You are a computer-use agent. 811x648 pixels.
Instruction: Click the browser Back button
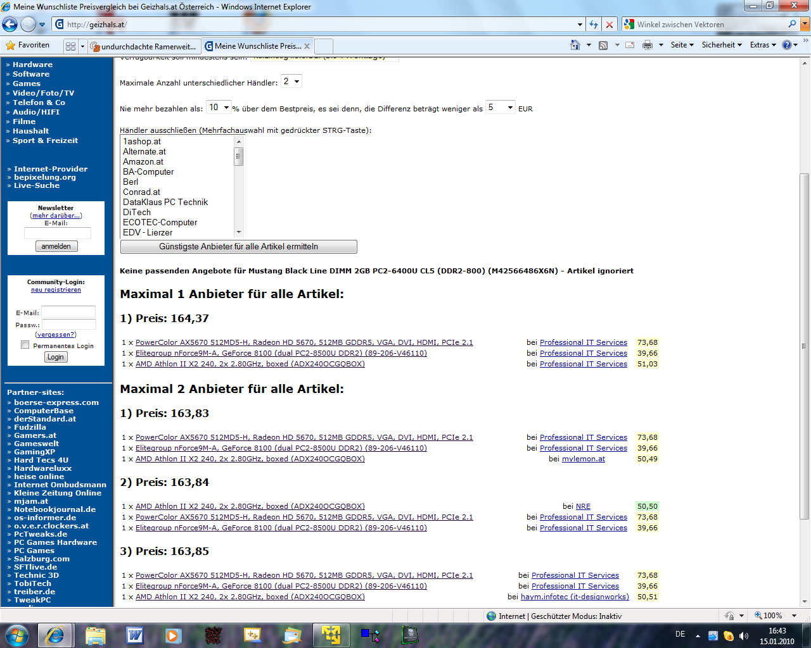coord(10,24)
